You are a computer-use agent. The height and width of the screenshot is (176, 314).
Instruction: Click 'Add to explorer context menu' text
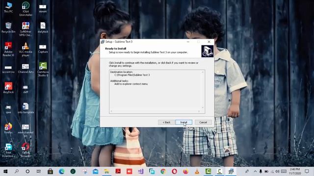click(131, 84)
